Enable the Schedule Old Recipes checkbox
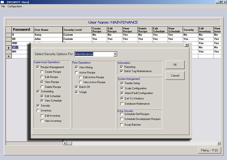Viewport: 227px width, 160px height. 121,114
